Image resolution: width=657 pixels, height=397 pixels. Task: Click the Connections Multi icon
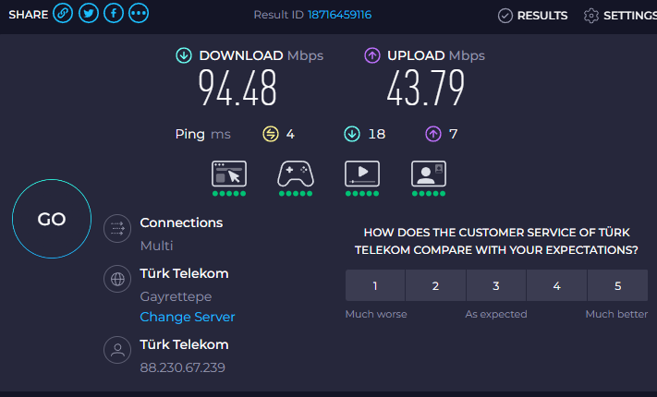pos(117,230)
